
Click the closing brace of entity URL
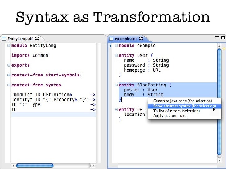pyautogui.click(x=120, y=119)
